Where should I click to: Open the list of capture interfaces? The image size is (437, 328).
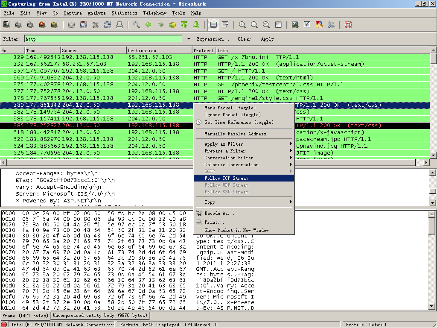click(7, 25)
